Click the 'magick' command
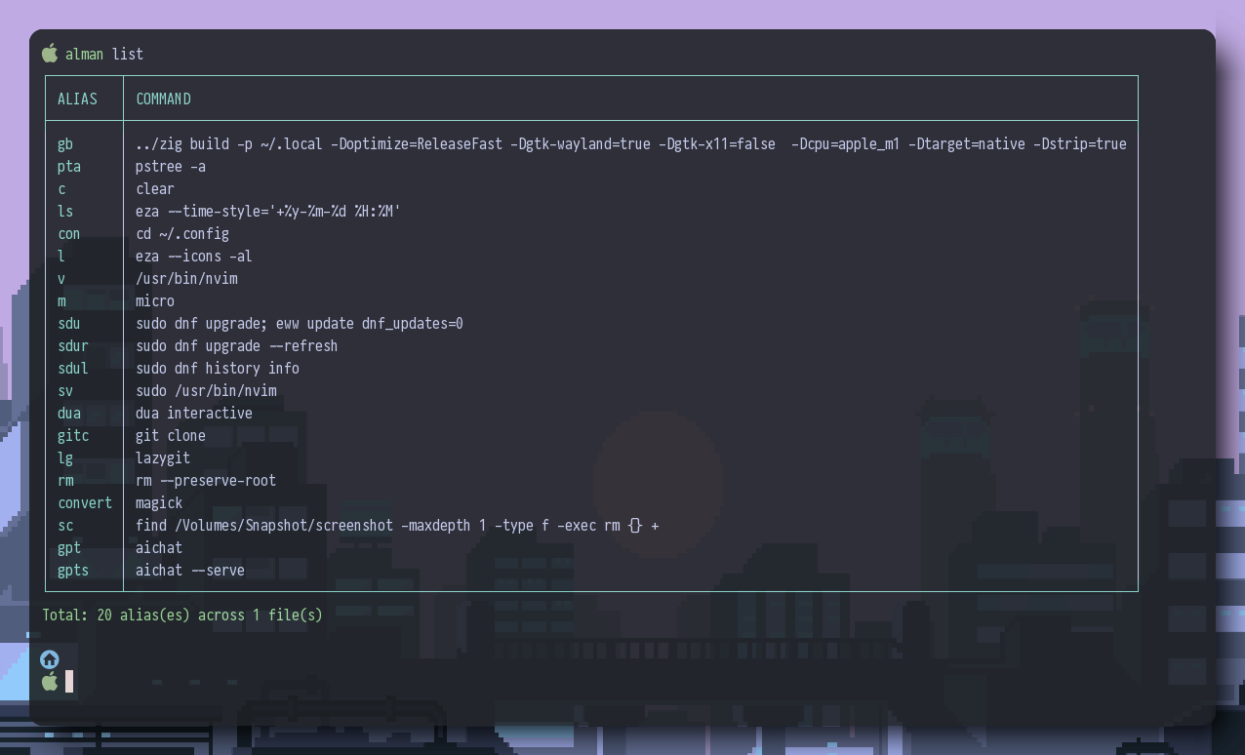Screen dimensions: 1245x755 click(x=159, y=503)
